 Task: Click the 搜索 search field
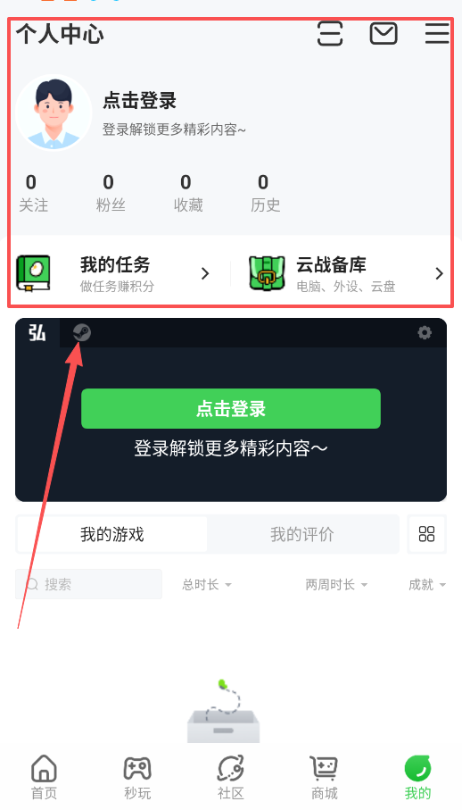click(x=88, y=584)
